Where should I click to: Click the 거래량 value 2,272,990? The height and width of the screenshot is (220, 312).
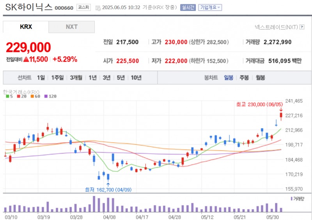coord(277,42)
